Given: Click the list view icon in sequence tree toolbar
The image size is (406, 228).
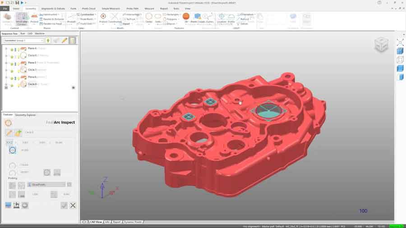Looking at the screenshot, I should [x=72, y=41].
